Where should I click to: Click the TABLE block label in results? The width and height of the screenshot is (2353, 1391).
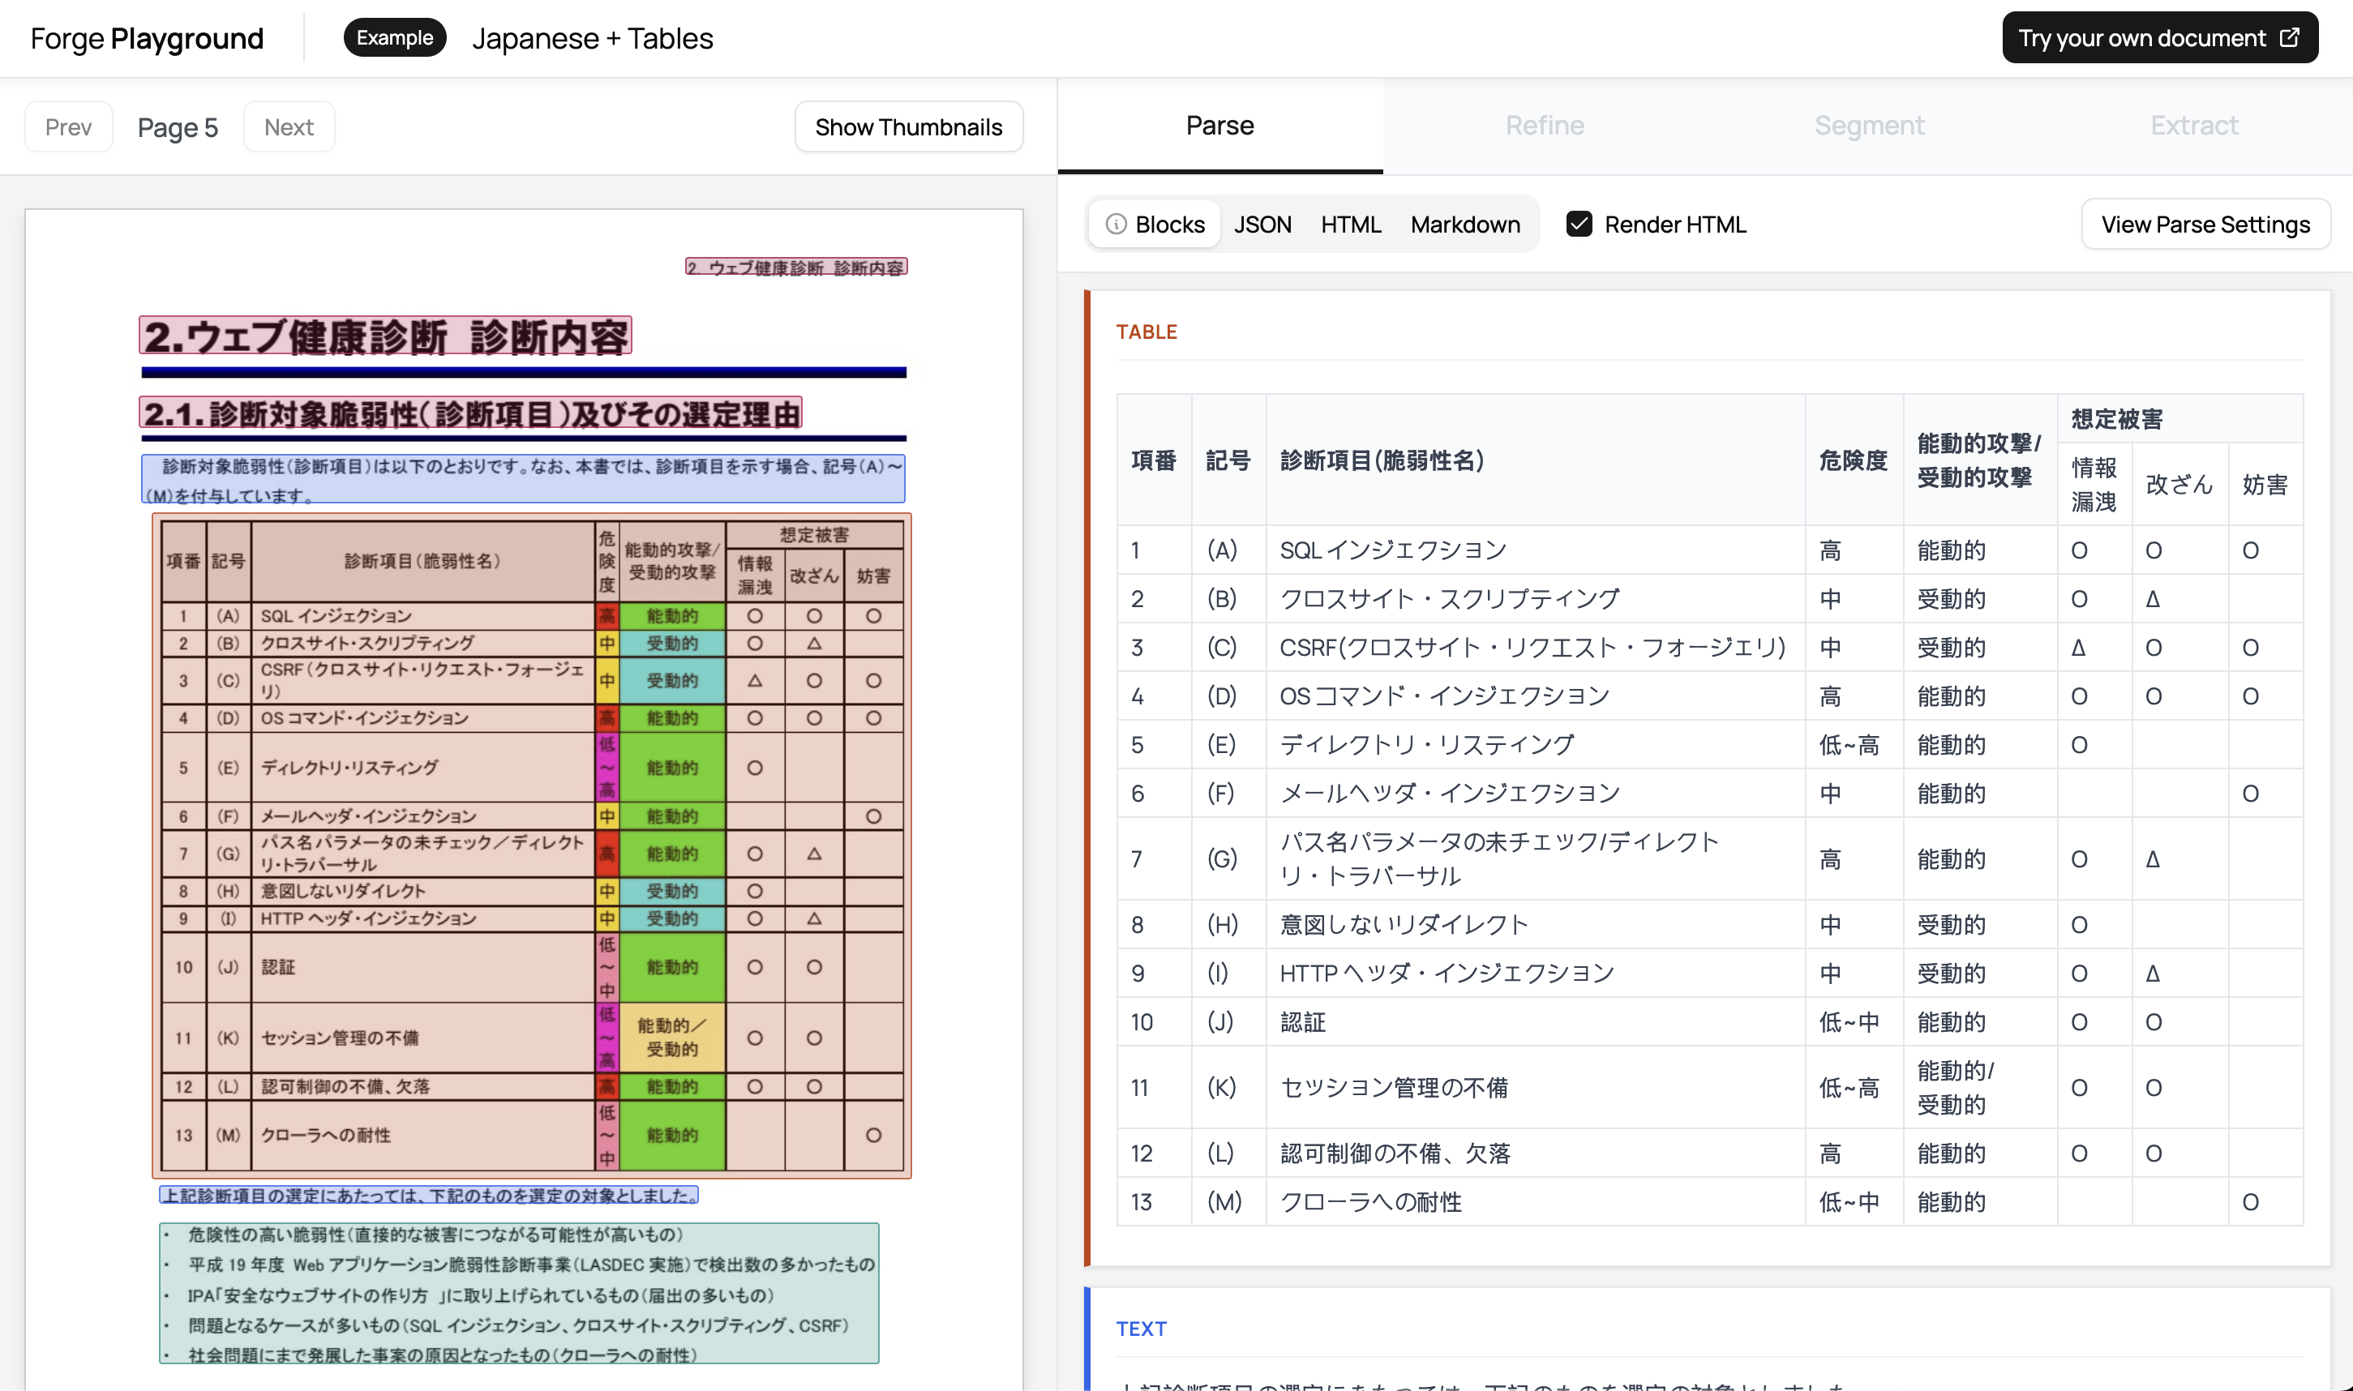coord(1146,332)
